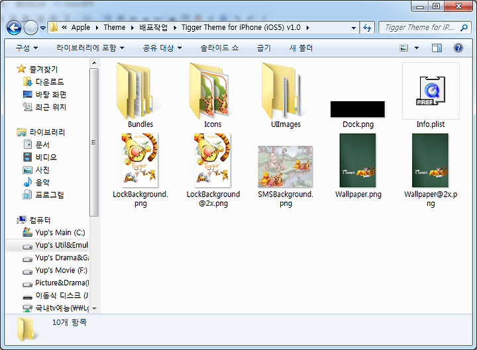Toggle the preview pane button
Screen dimensions: 477x350
(x=437, y=48)
